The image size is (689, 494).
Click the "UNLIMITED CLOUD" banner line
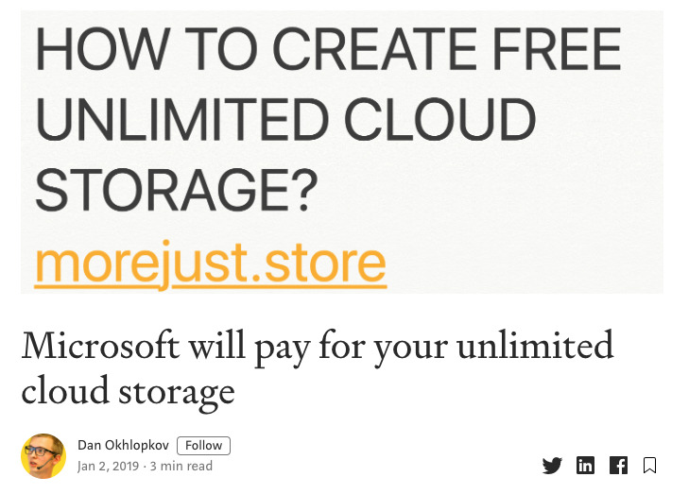284,120
